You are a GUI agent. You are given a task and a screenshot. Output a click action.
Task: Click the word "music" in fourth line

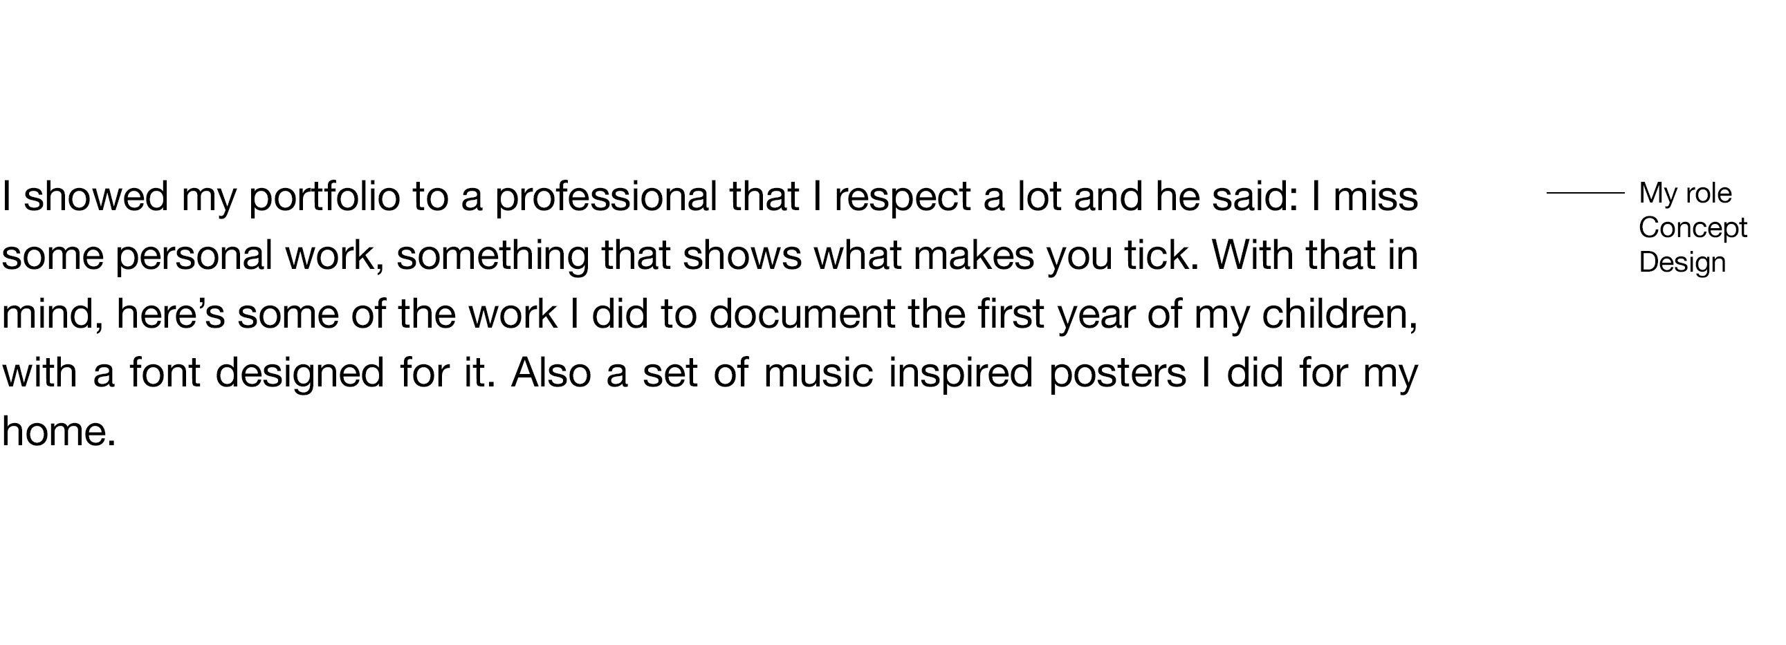coord(818,373)
